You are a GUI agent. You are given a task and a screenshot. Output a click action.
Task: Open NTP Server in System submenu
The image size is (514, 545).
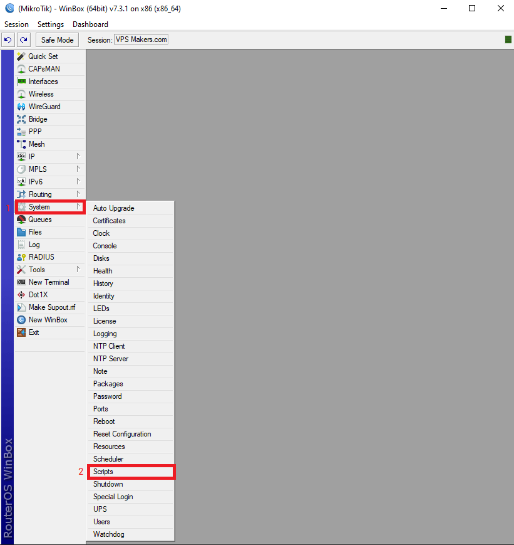point(130,359)
